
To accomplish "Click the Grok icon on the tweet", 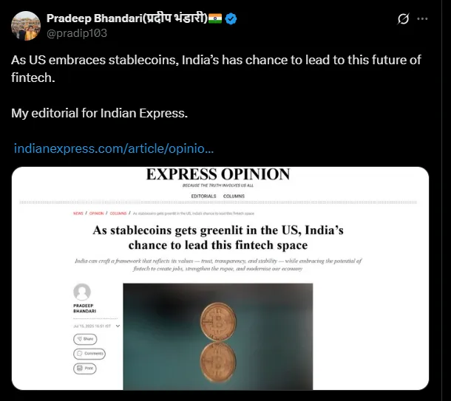I will [x=404, y=19].
